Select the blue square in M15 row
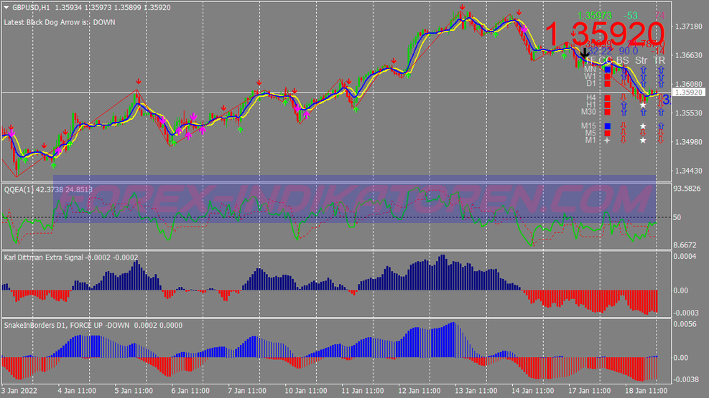This screenshot has width=709, height=398. click(608, 126)
